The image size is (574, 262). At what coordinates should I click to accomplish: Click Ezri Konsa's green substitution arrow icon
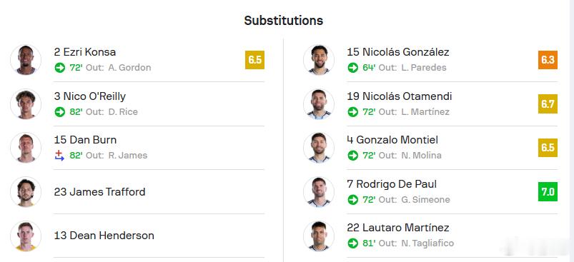coord(59,68)
